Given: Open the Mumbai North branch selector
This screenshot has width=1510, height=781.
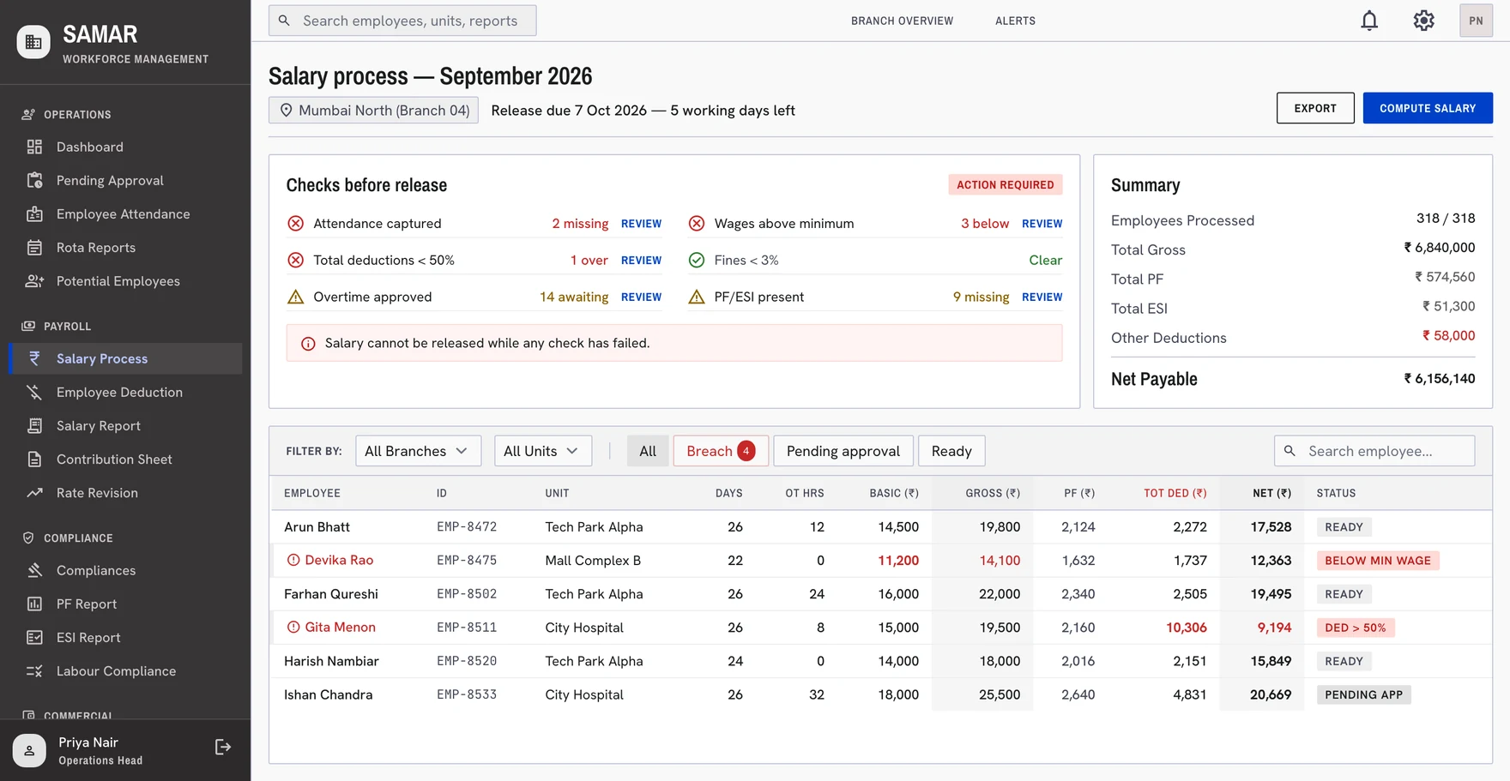Looking at the screenshot, I should [x=373, y=111].
